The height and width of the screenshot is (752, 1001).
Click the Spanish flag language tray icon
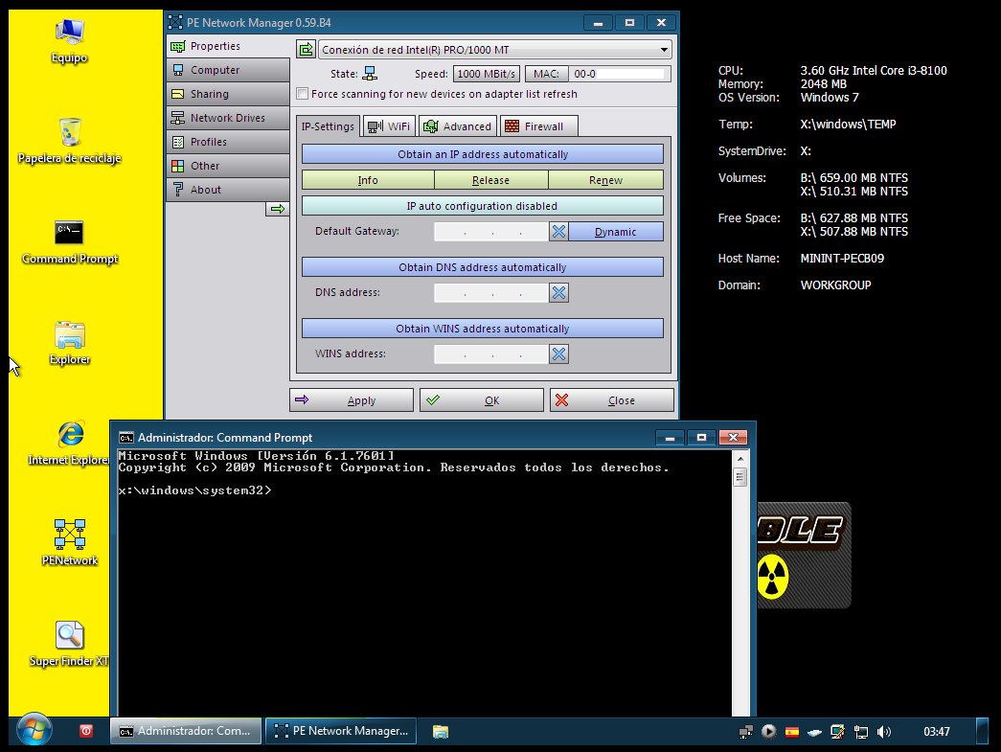click(x=792, y=732)
